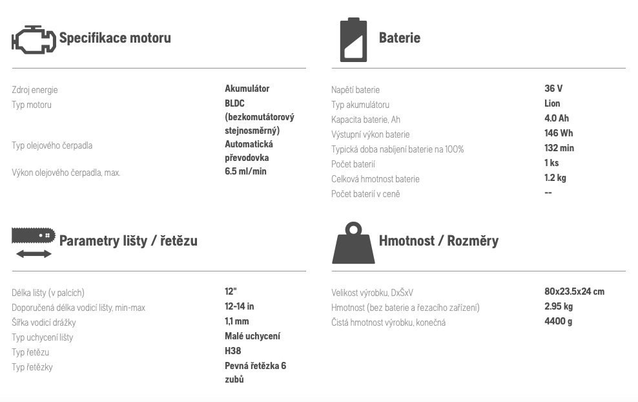Click the double-headed arrow under the chain bar
638x402 pixels.
point(34,254)
